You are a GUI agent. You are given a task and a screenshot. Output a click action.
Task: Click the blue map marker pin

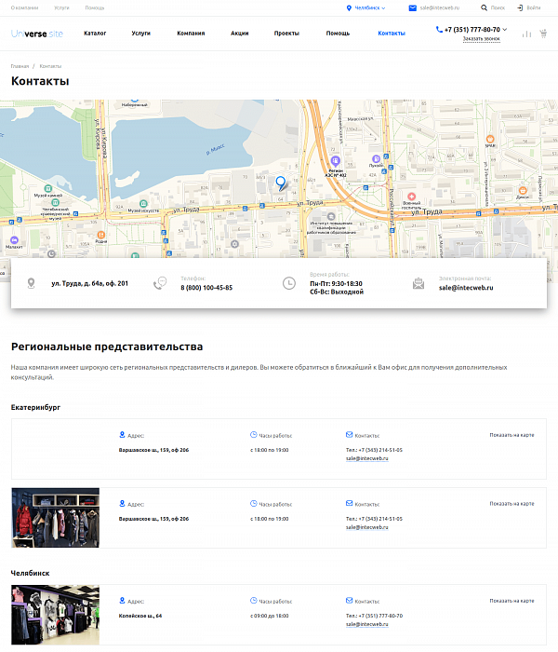pyautogui.click(x=281, y=183)
